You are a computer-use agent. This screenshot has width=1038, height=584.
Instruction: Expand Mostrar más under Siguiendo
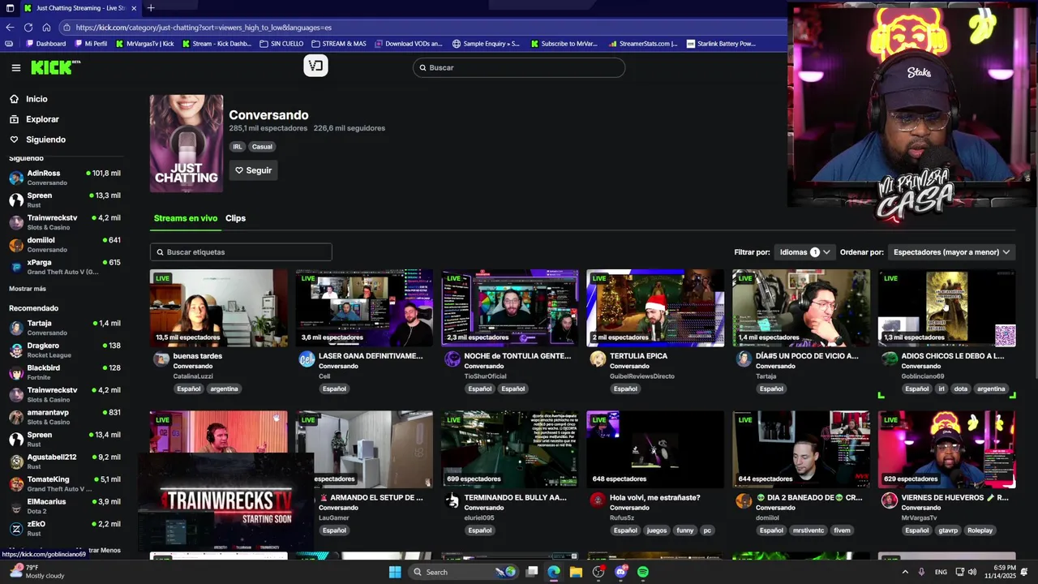(x=28, y=289)
